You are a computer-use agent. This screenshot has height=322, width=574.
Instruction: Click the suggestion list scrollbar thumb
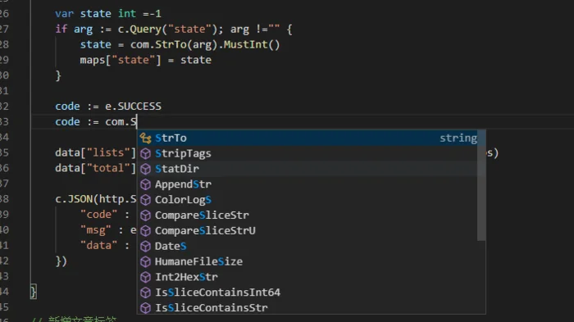click(x=481, y=185)
